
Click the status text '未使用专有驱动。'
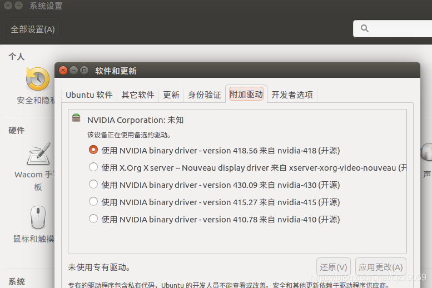click(x=99, y=267)
